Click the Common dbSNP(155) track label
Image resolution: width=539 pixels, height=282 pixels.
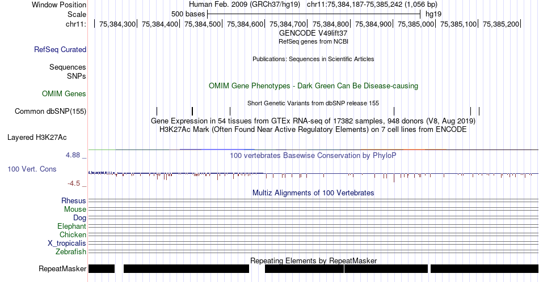[x=50, y=111]
